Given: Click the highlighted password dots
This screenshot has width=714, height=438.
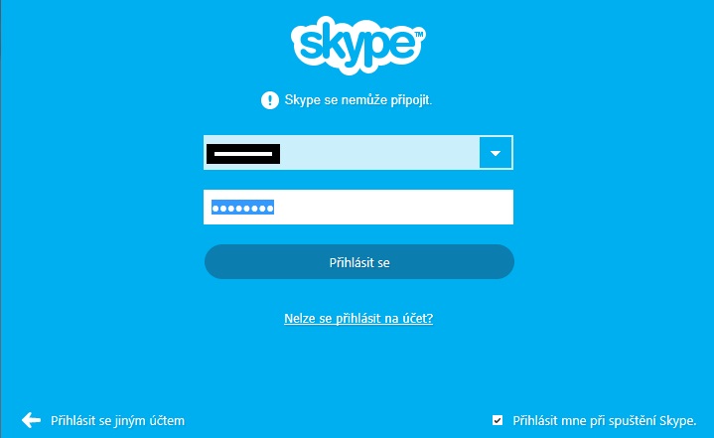Looking at the screenshot, I should click(x=242, y=208).
